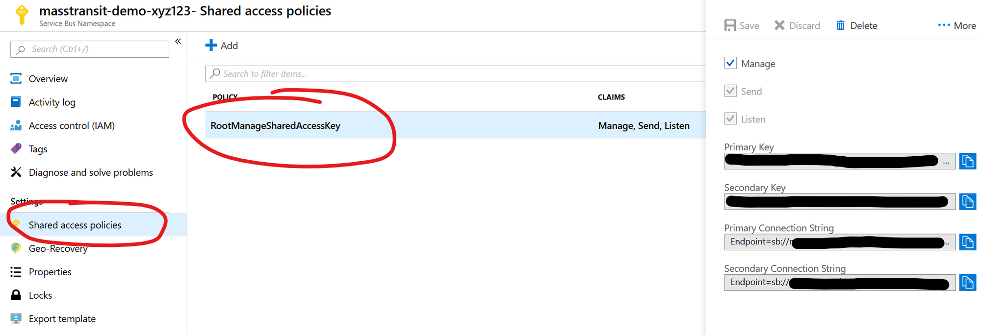Click the Activity log icon
This screenshot has height=335, width=981.
click(x=16, y=102)
